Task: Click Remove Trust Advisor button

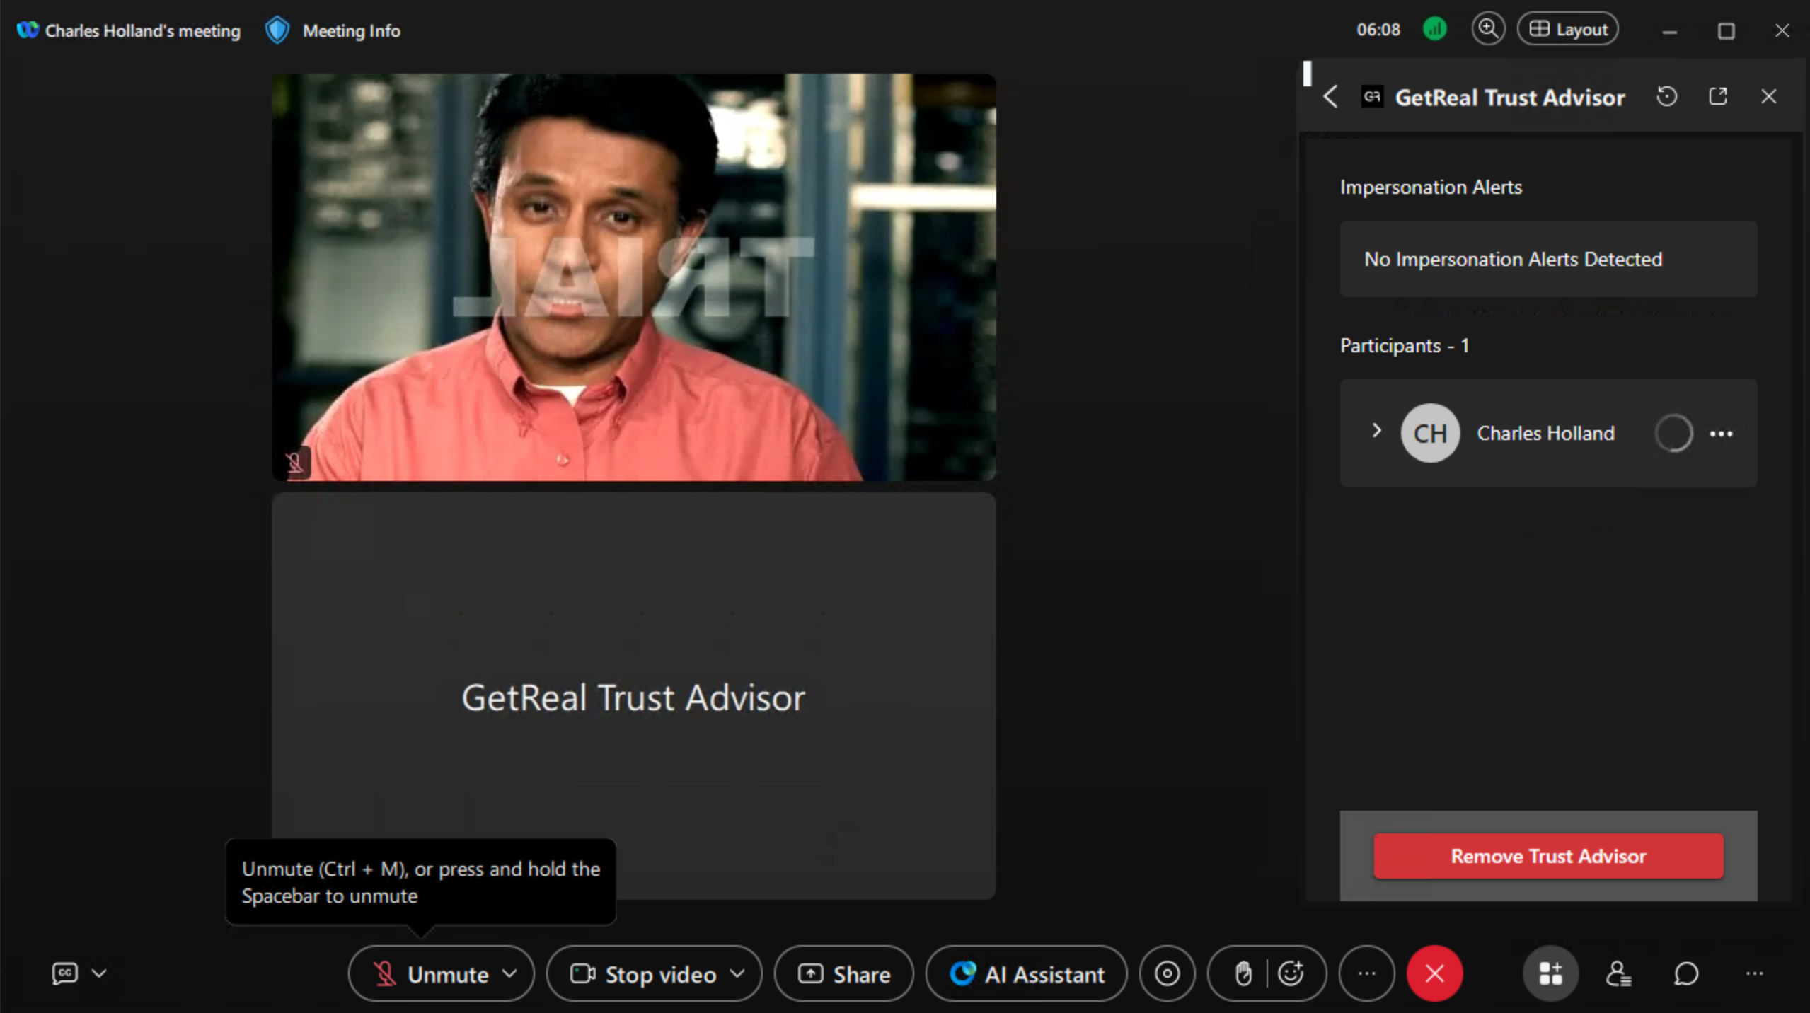Action: pos(1547,855)
